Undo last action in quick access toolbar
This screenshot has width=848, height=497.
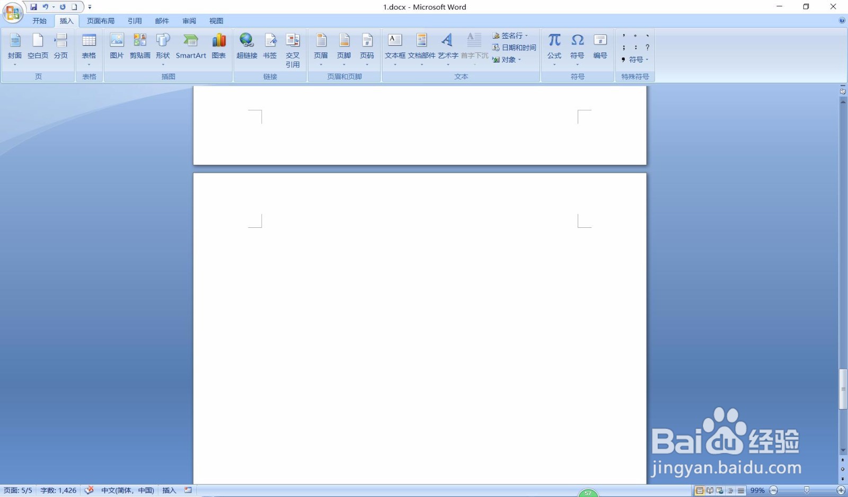click(46, 7)
